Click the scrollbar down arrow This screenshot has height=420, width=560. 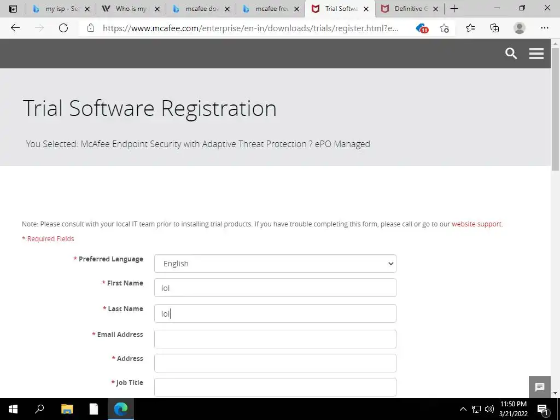pos(555,393)
